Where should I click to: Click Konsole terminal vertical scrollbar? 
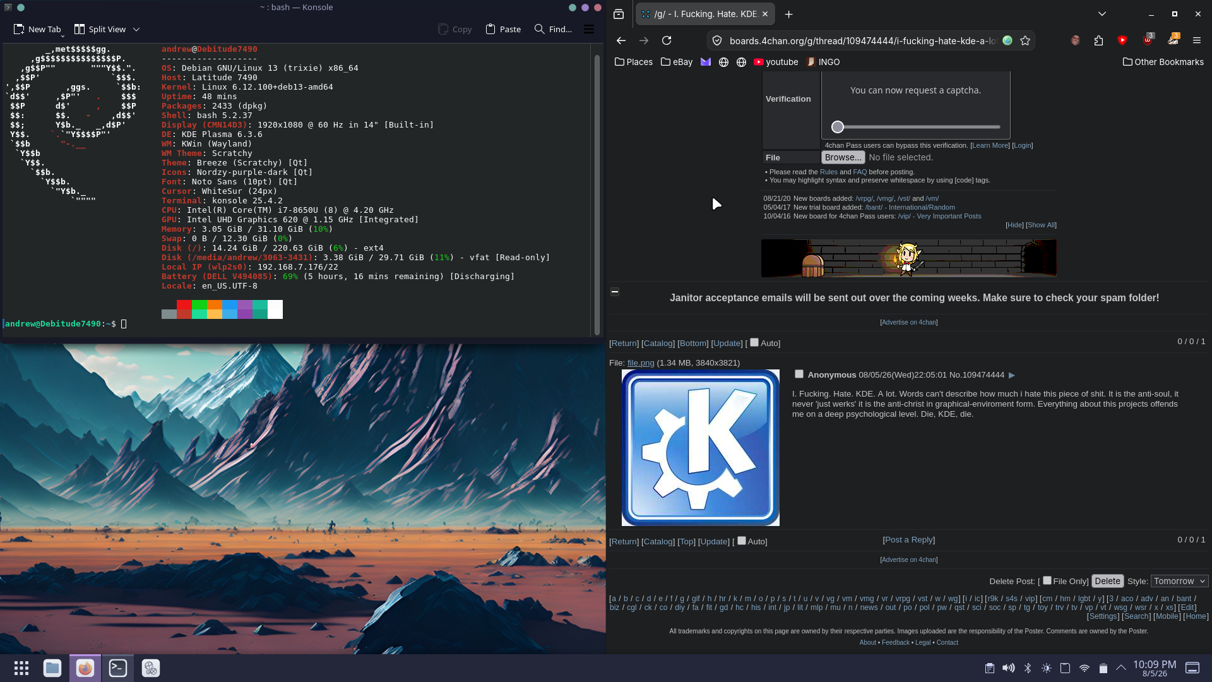[x=597, y=194]
